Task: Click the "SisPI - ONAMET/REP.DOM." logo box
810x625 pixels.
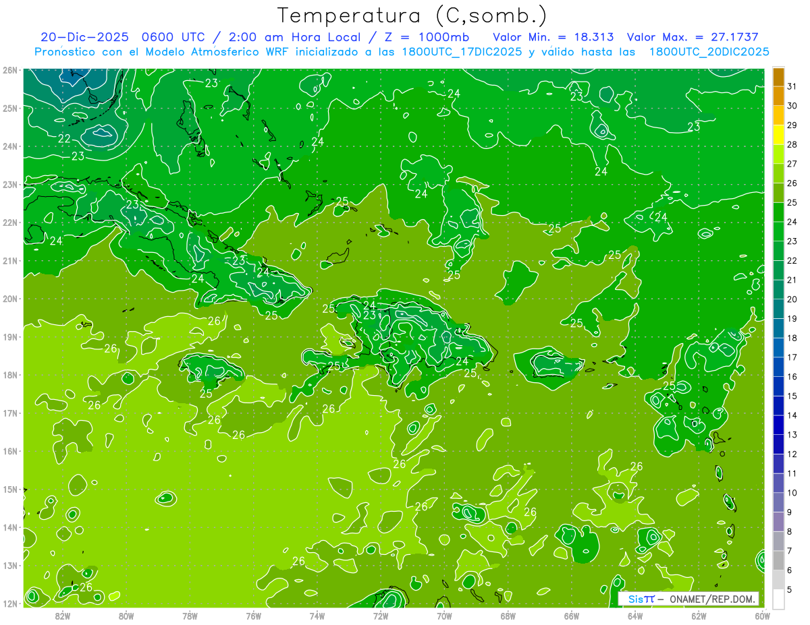Action: 688,599
